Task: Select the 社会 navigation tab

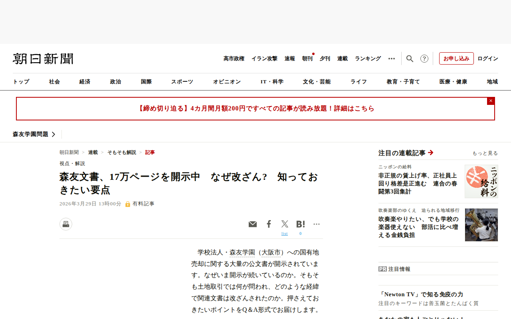Action: pyautogui.click(x=54, y=82)
